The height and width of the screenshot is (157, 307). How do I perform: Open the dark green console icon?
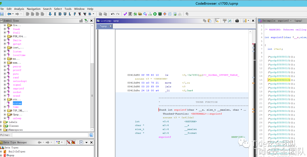(160, 14)
